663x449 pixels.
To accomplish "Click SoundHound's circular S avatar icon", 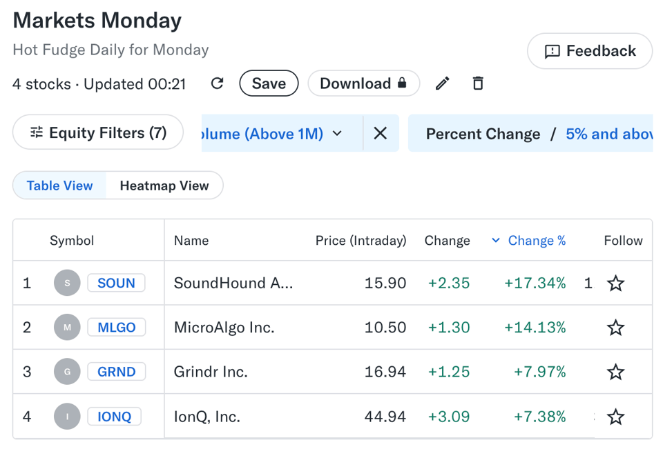I will pyautogui.click(x=67, y=283).
